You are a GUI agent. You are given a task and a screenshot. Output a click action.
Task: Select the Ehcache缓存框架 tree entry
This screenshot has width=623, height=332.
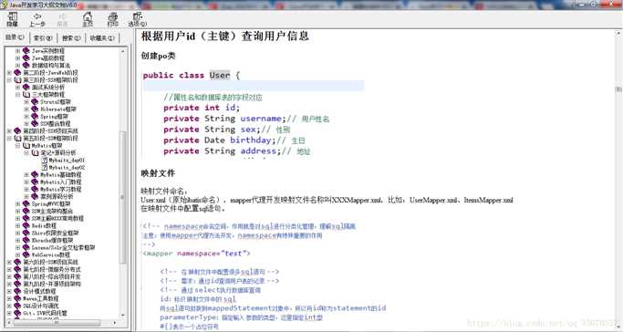tap(52, 240)
